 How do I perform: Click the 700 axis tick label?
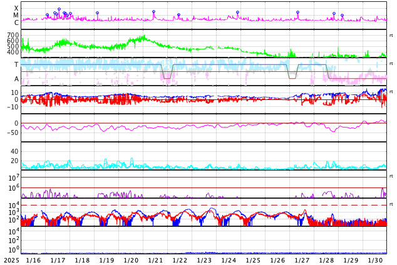[13, 35]
